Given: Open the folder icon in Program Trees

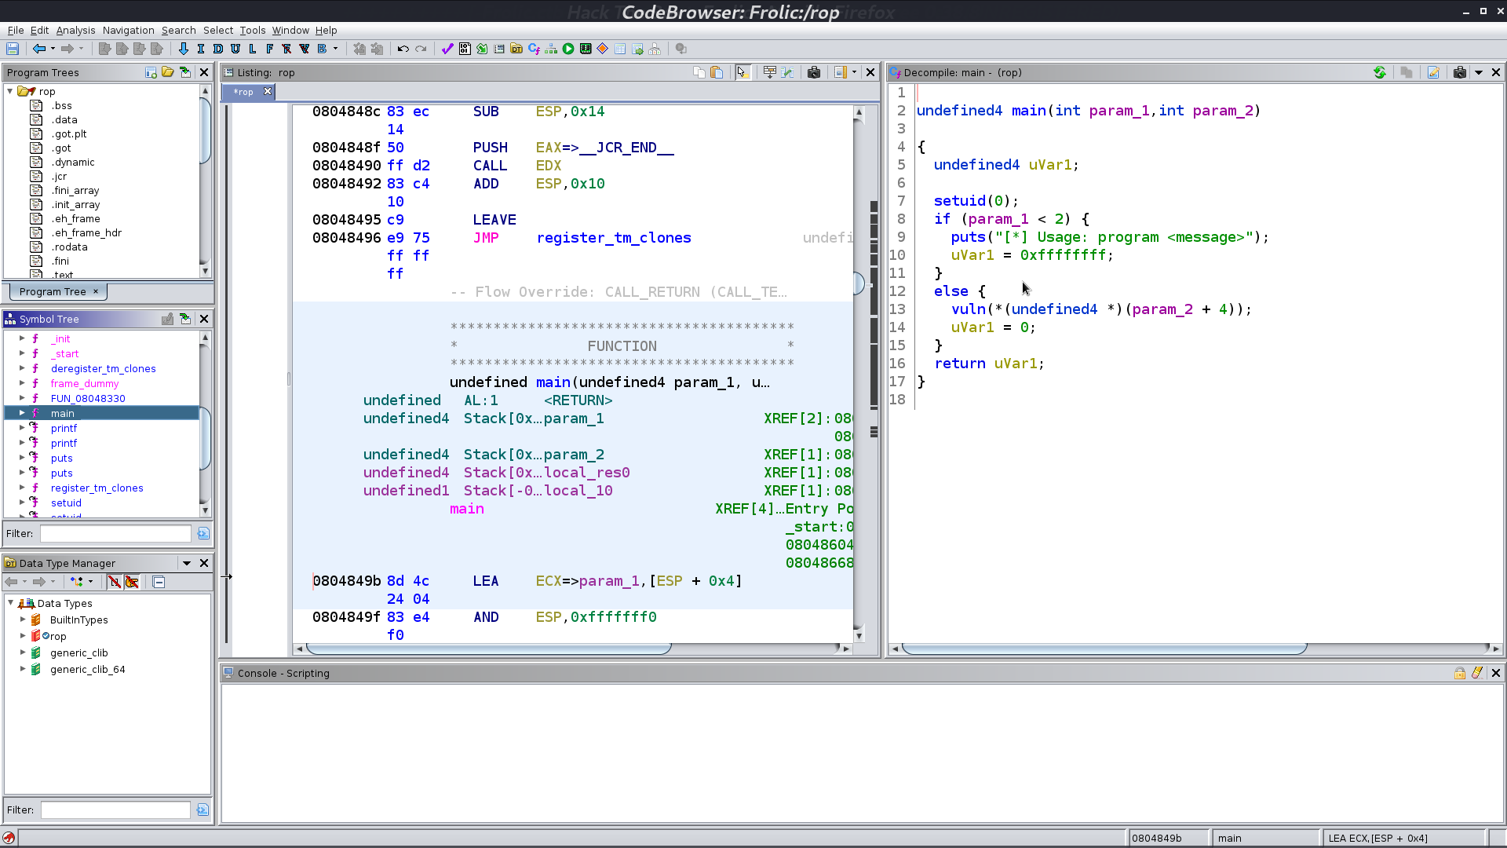Looking at the screenshot, I should (167, 72).
